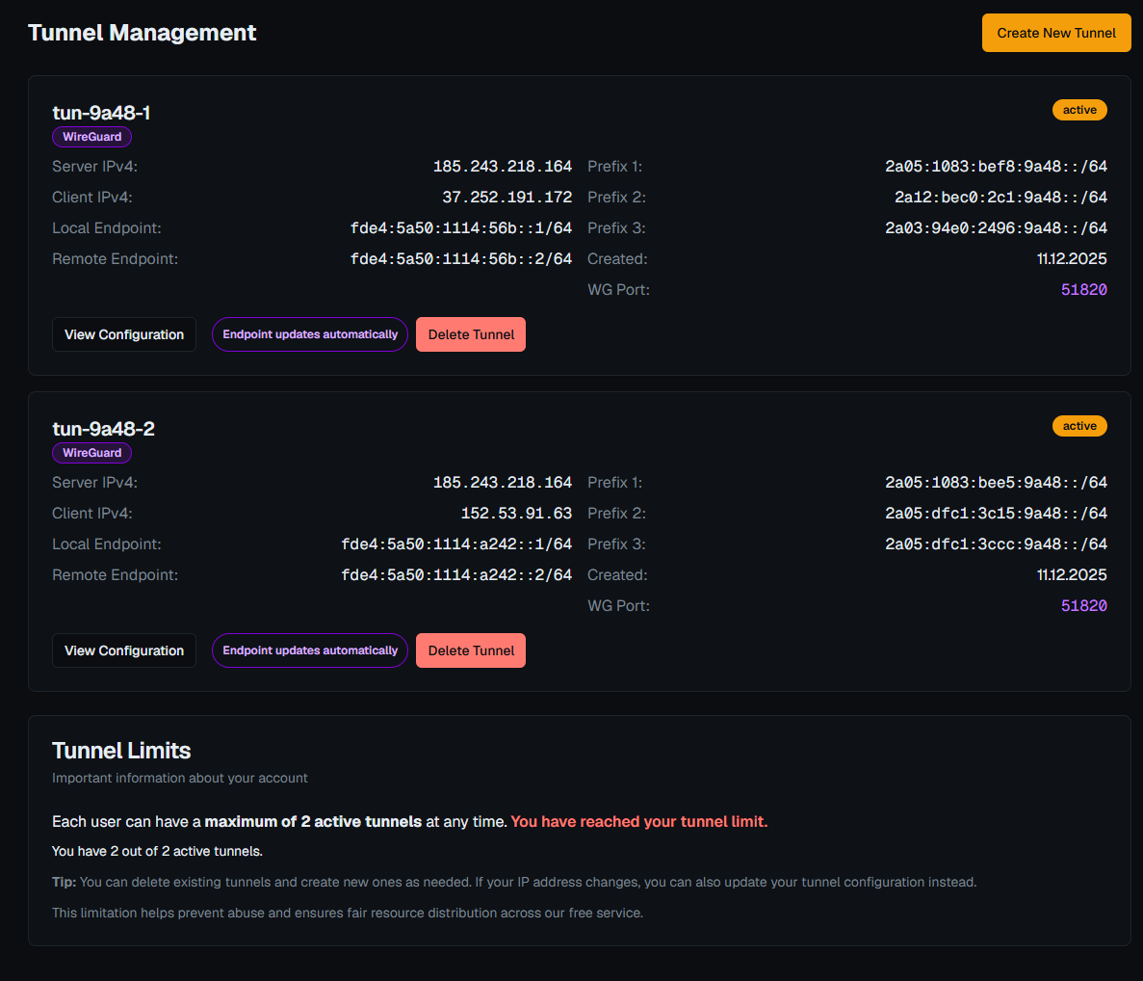View configuration for tun-9a48-2

(124, 650)
